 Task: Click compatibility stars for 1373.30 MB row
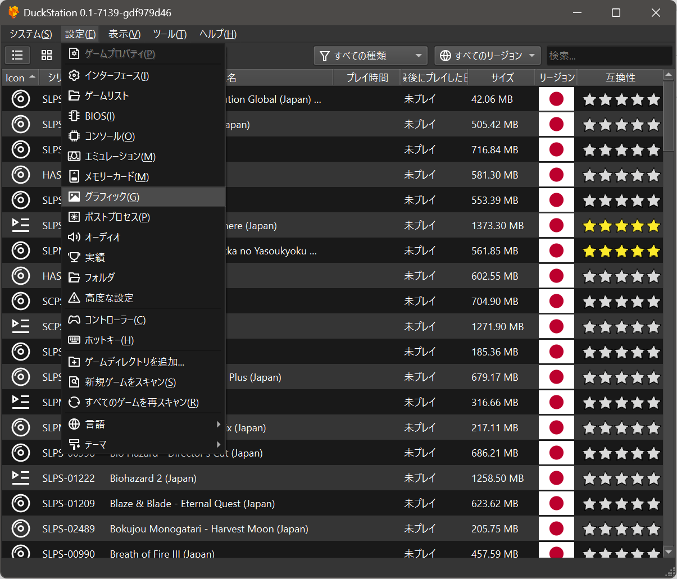(621, 226)
